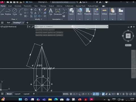Open the Workspace Switching gear icon

pyautogui.click(x=118, y=94)
